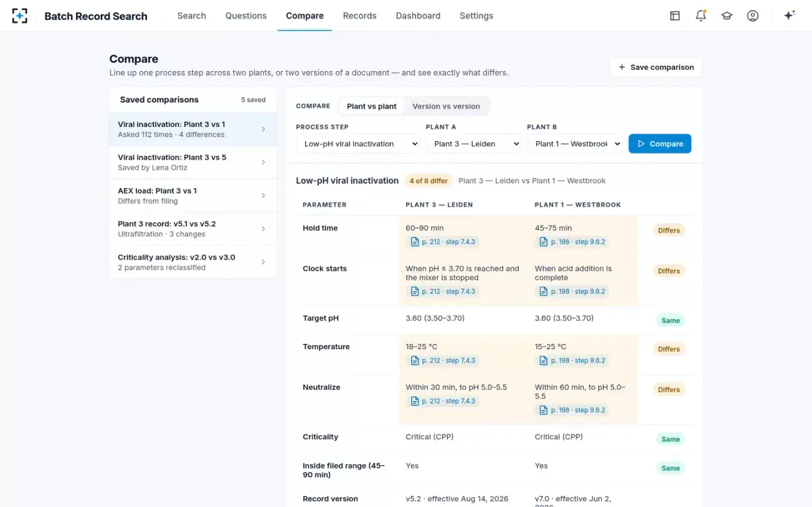Open Hold time Plant 1 source p. 198
812x507 pixels.
click(572, 242)
